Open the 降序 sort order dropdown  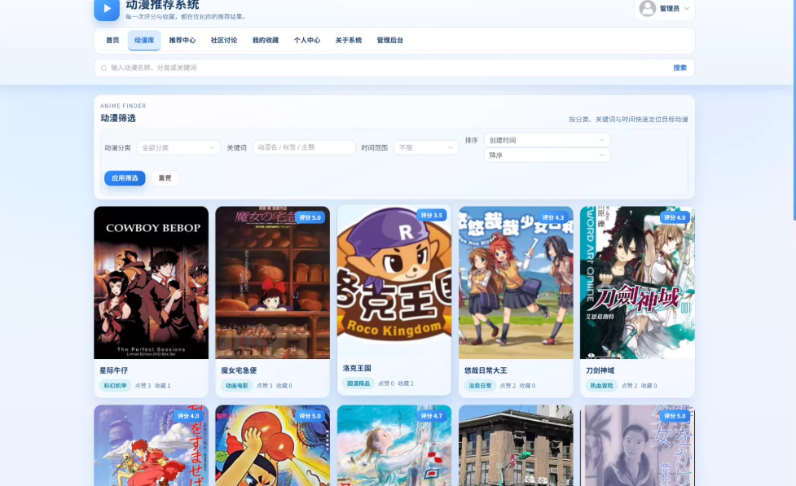(547, 155)
